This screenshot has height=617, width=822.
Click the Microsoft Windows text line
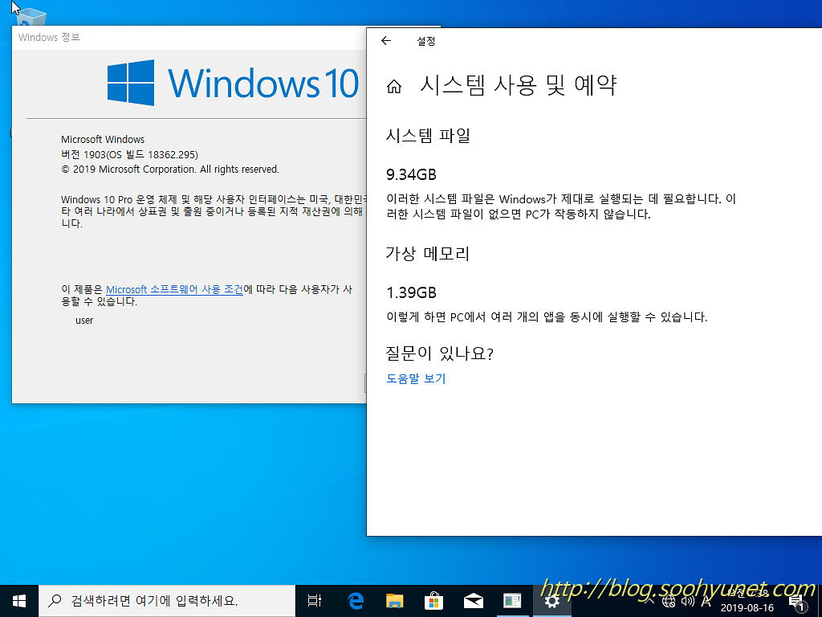[103, 140]
